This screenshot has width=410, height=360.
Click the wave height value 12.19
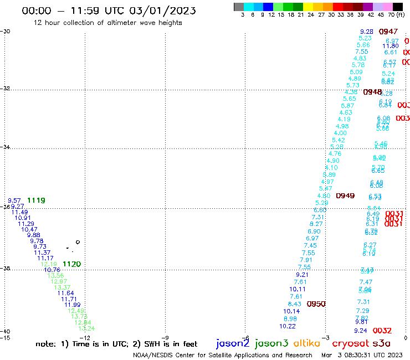point(49,264)
